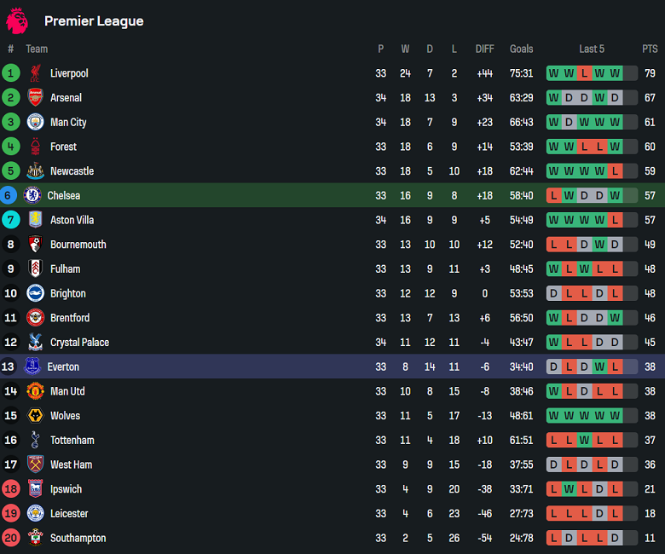The width and height of the screenshot is (665, 554).
Task: Sort table by DIFF column header
Action: tap(484, 49)
